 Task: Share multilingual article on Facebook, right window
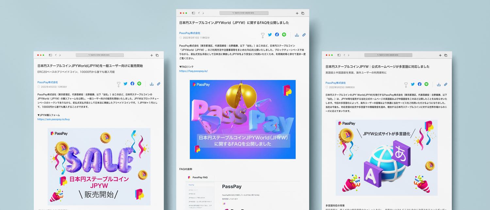point(420,84)
